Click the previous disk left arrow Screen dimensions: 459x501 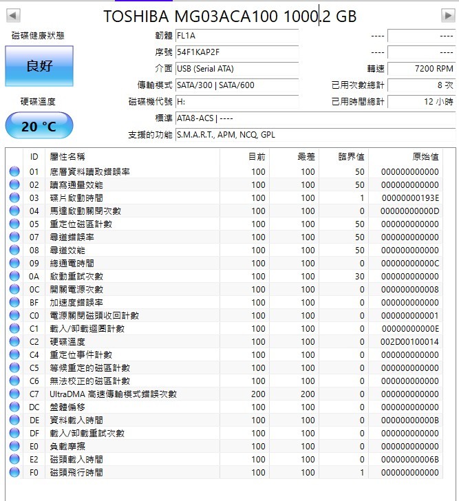12,15
